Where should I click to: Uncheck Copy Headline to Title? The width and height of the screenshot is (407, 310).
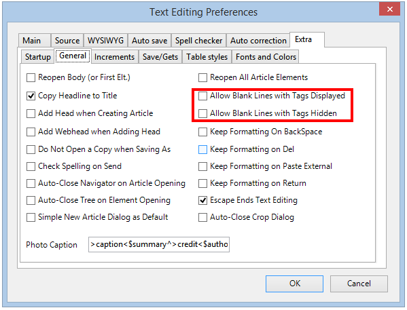31,96
